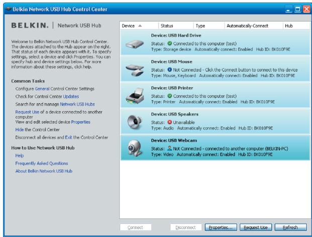Click green connected status icon for USB Printer
312x237 pixels.
point(169,96)
